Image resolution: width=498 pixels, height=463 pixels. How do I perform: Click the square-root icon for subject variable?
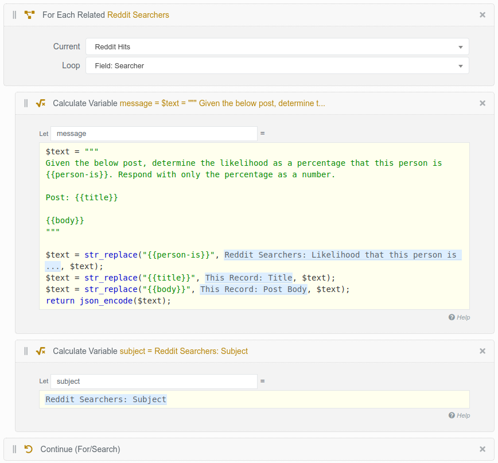pyautogui.click(x=41, y=351)
